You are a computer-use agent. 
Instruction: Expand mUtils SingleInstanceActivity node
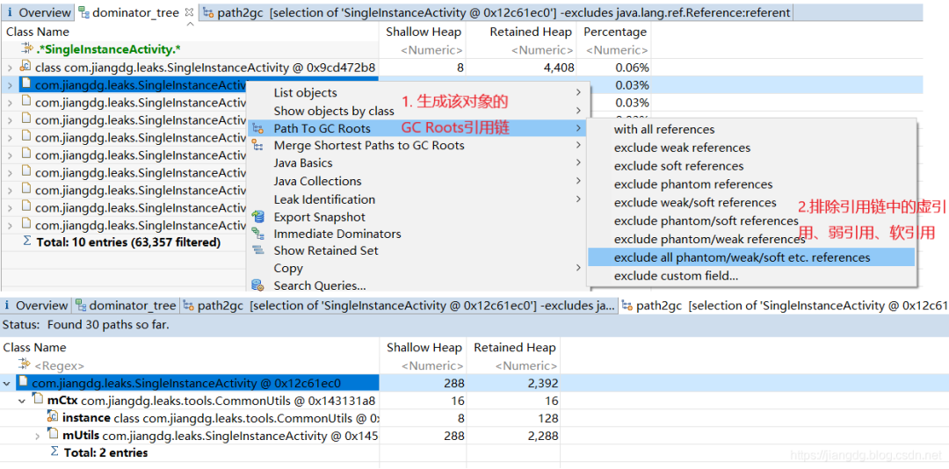(38, 435)
